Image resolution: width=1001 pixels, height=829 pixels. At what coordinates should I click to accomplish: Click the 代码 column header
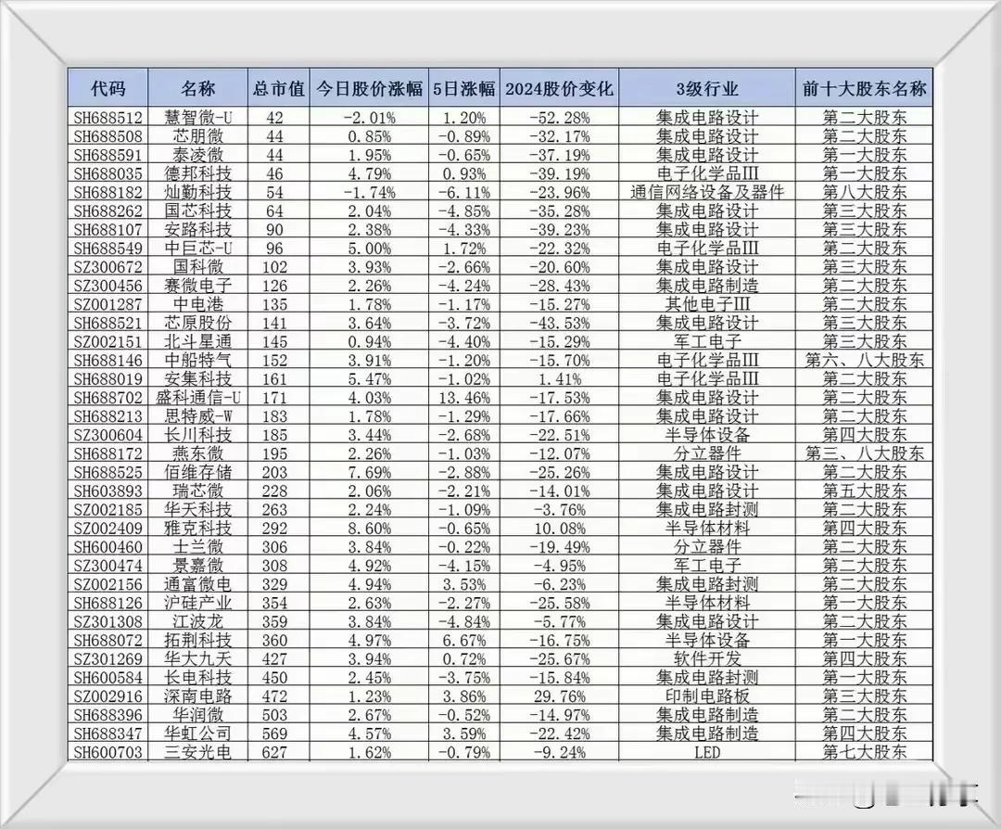click(108, 88)
